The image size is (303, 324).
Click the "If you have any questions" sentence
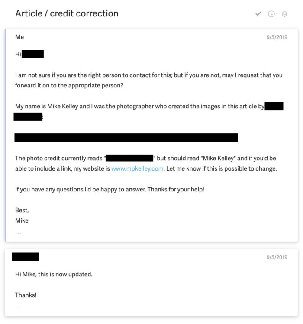point(110,189)
